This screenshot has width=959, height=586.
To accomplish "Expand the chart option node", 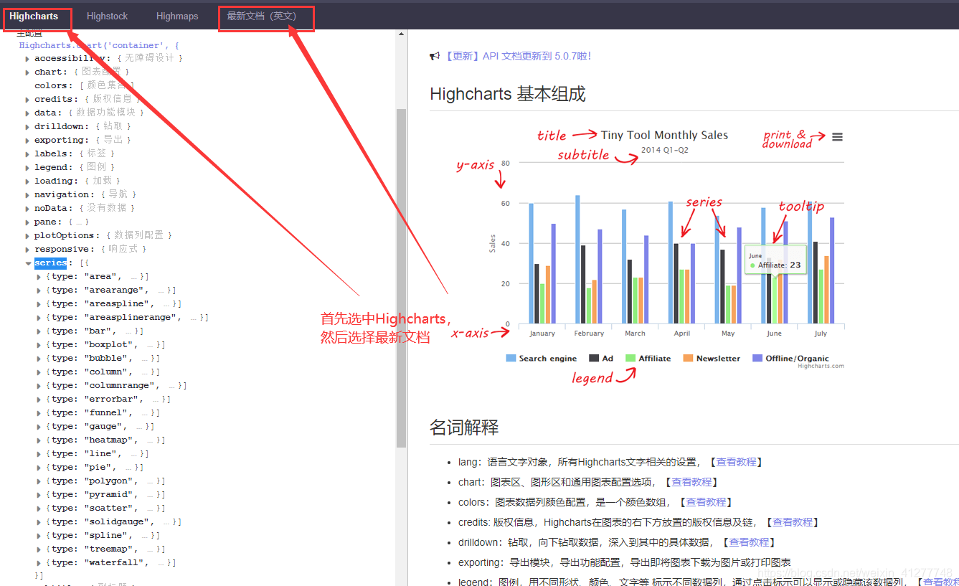I will (27, 72).
